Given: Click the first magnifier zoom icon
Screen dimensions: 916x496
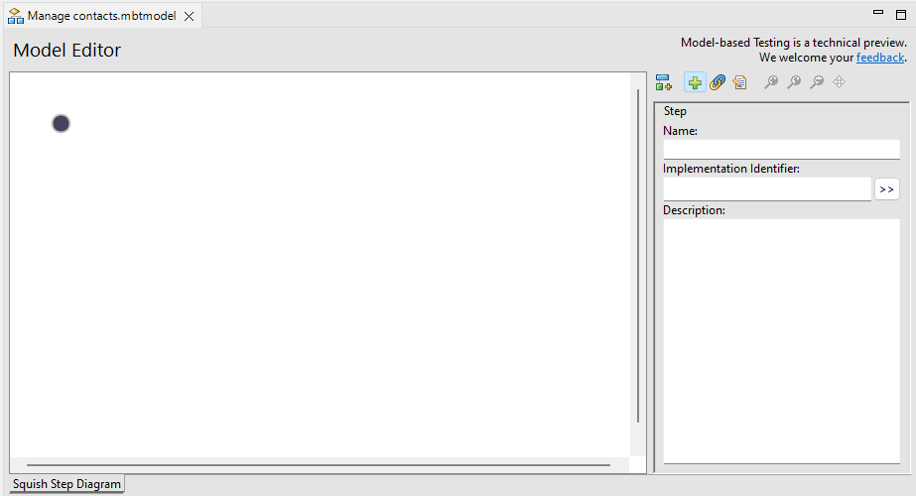Looking at the screenshot, I should (770, 83).
